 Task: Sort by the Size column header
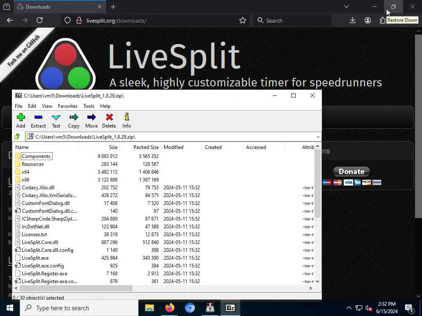click(x=99, y=147)
